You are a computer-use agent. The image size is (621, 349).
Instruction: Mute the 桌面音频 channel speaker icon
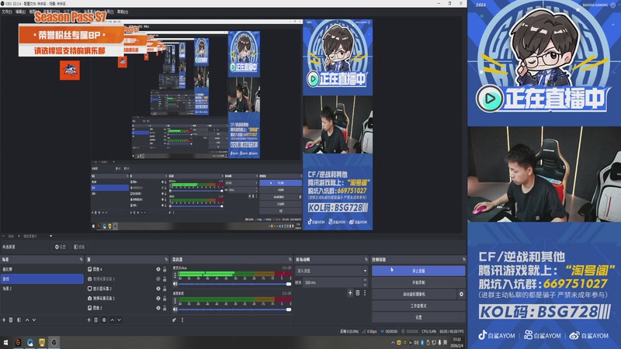(x=175, y=309)
